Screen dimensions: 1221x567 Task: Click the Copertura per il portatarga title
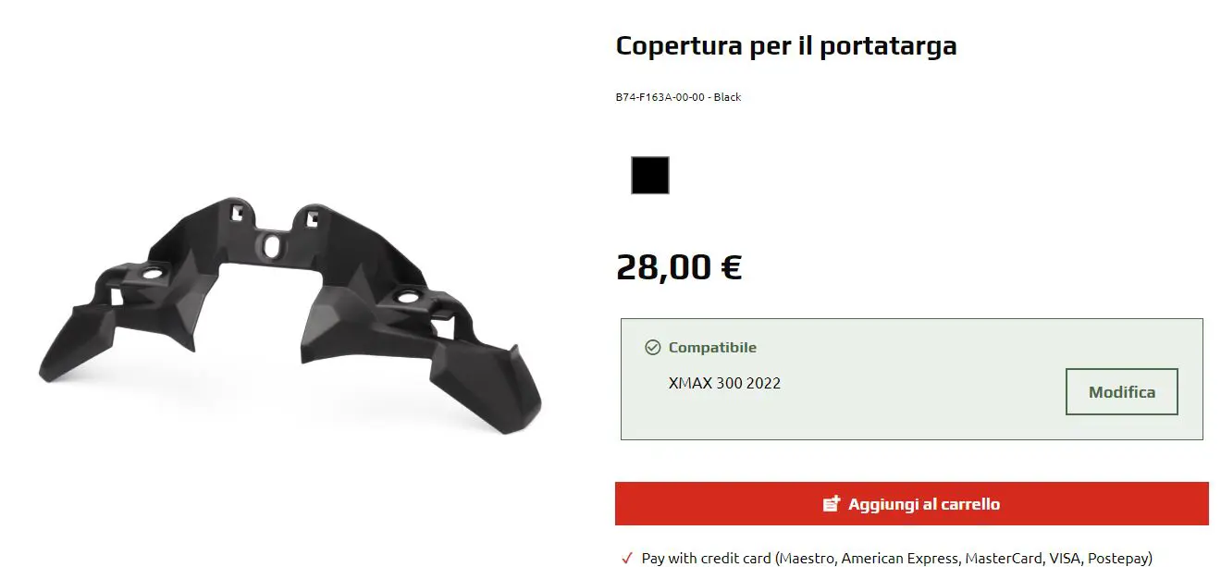pos(786,46)
